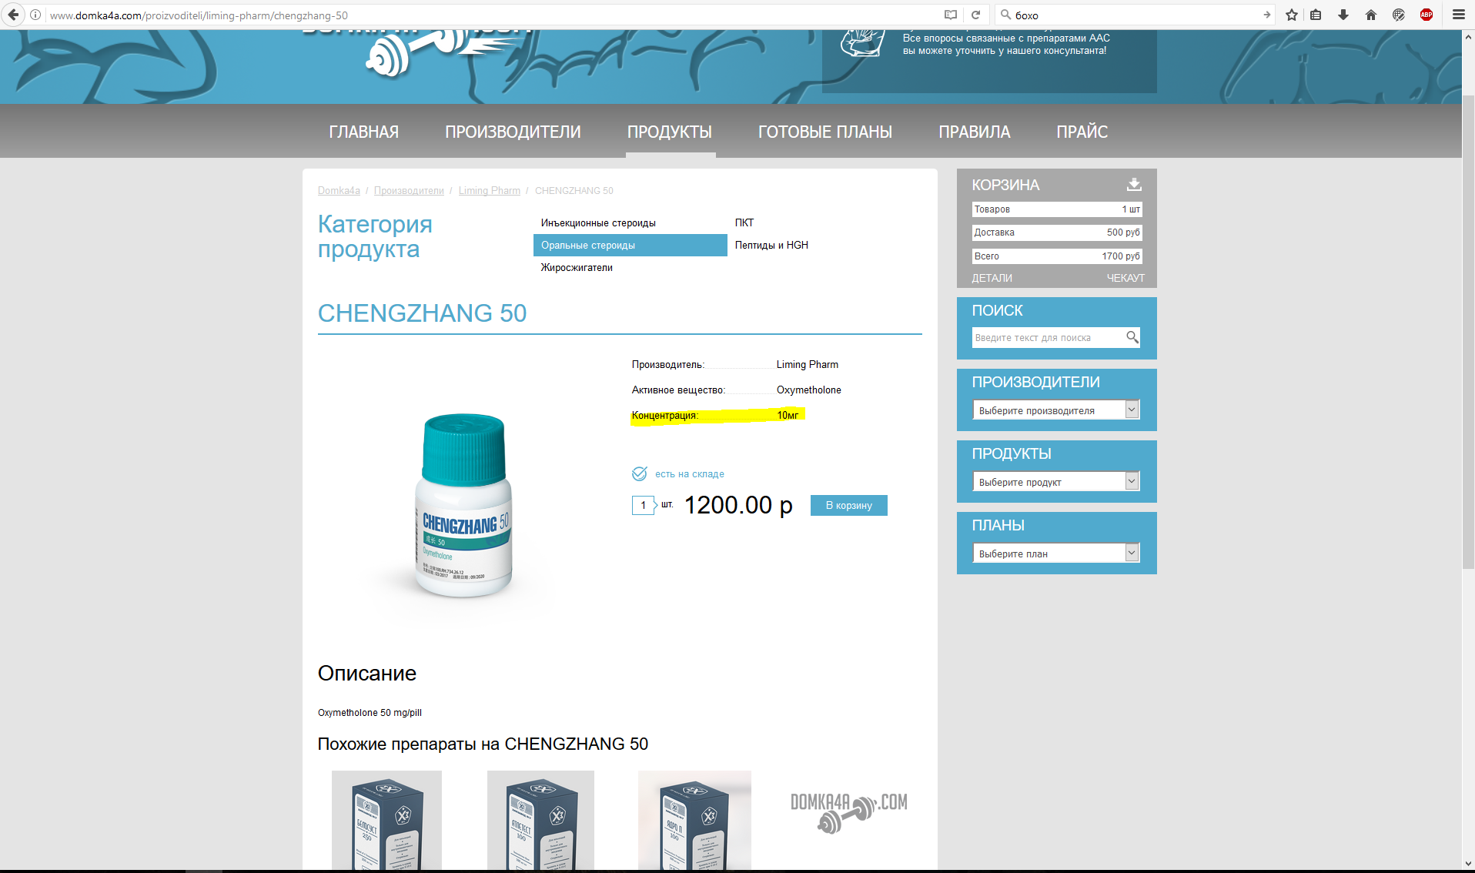This screenshot has width=1475, height=873.
Task: Open browser downloads via the arrow icon
Action: click(x=1343, y=15)
